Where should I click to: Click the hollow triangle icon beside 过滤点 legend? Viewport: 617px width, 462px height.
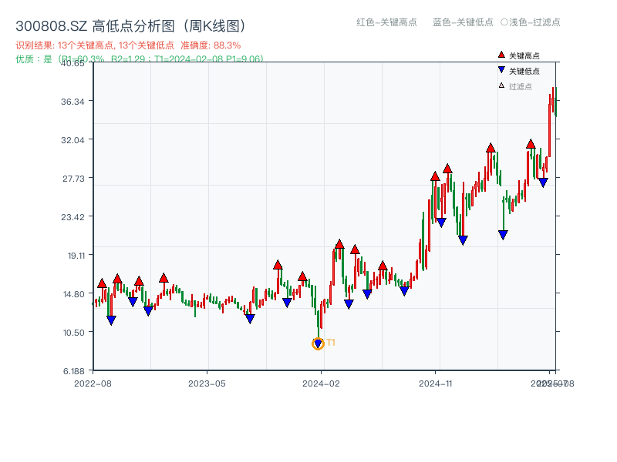[x=501, y=85]
